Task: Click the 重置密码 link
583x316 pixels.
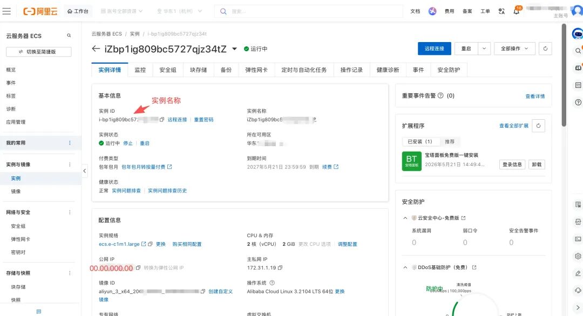Action: pos(204,120)
